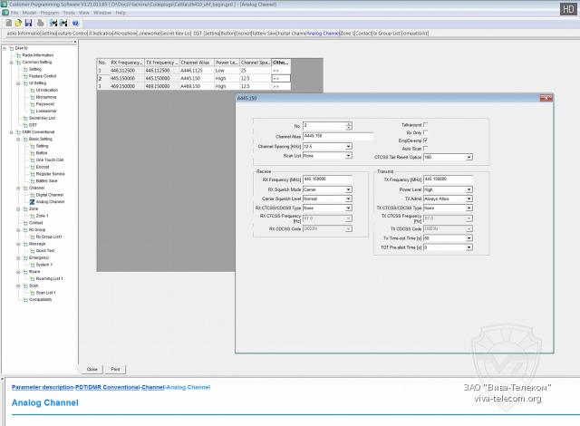Screen dimensions: 580x426
Task: Click the Radio Information node icon in the tree
Action: [18, 55]
